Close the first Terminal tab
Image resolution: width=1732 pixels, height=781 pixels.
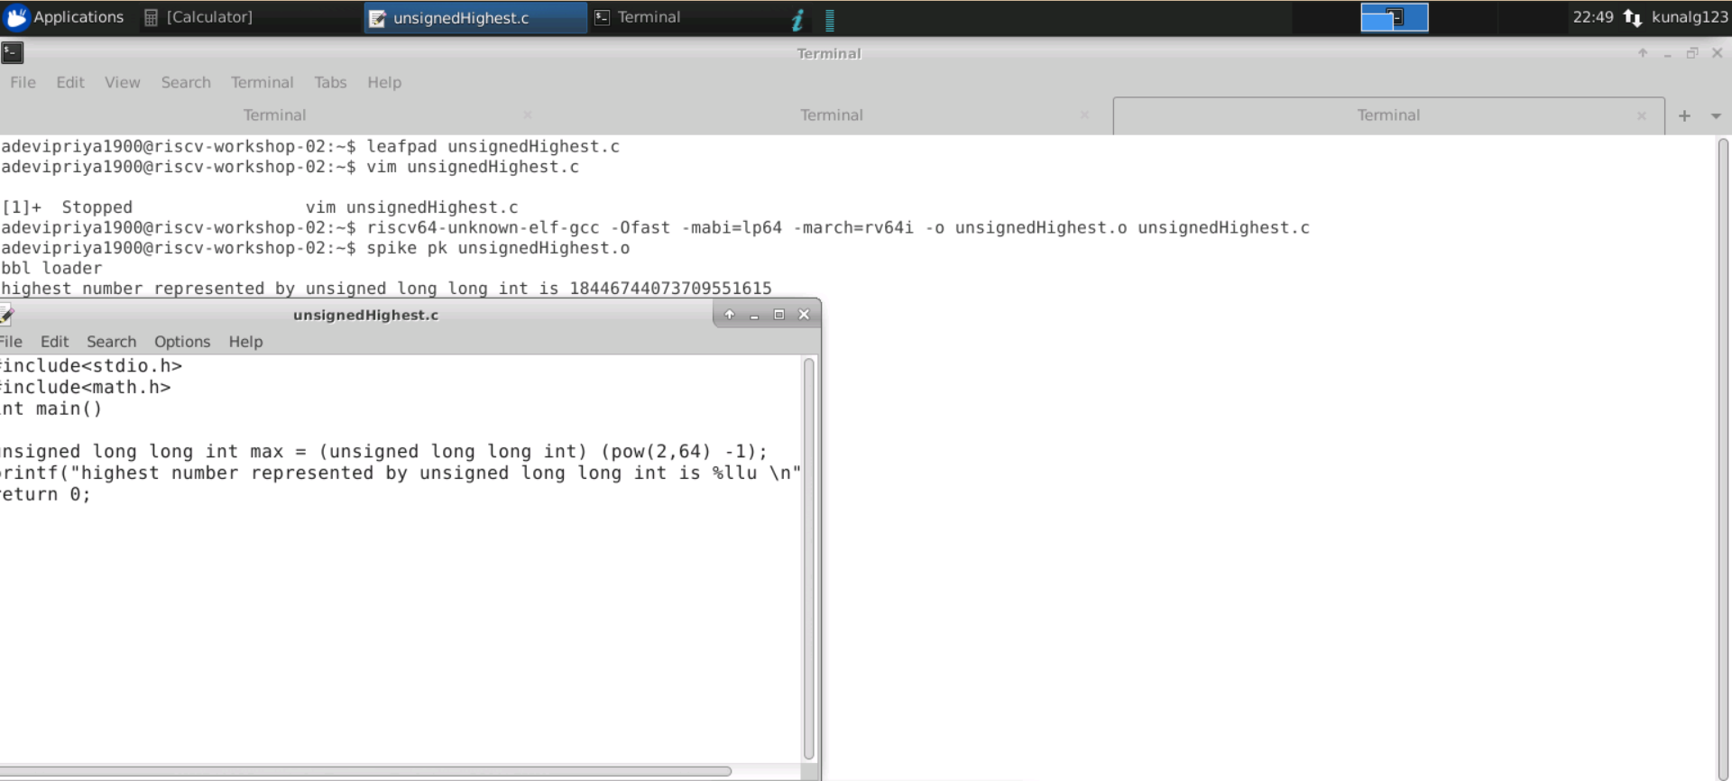pos(528,115)
